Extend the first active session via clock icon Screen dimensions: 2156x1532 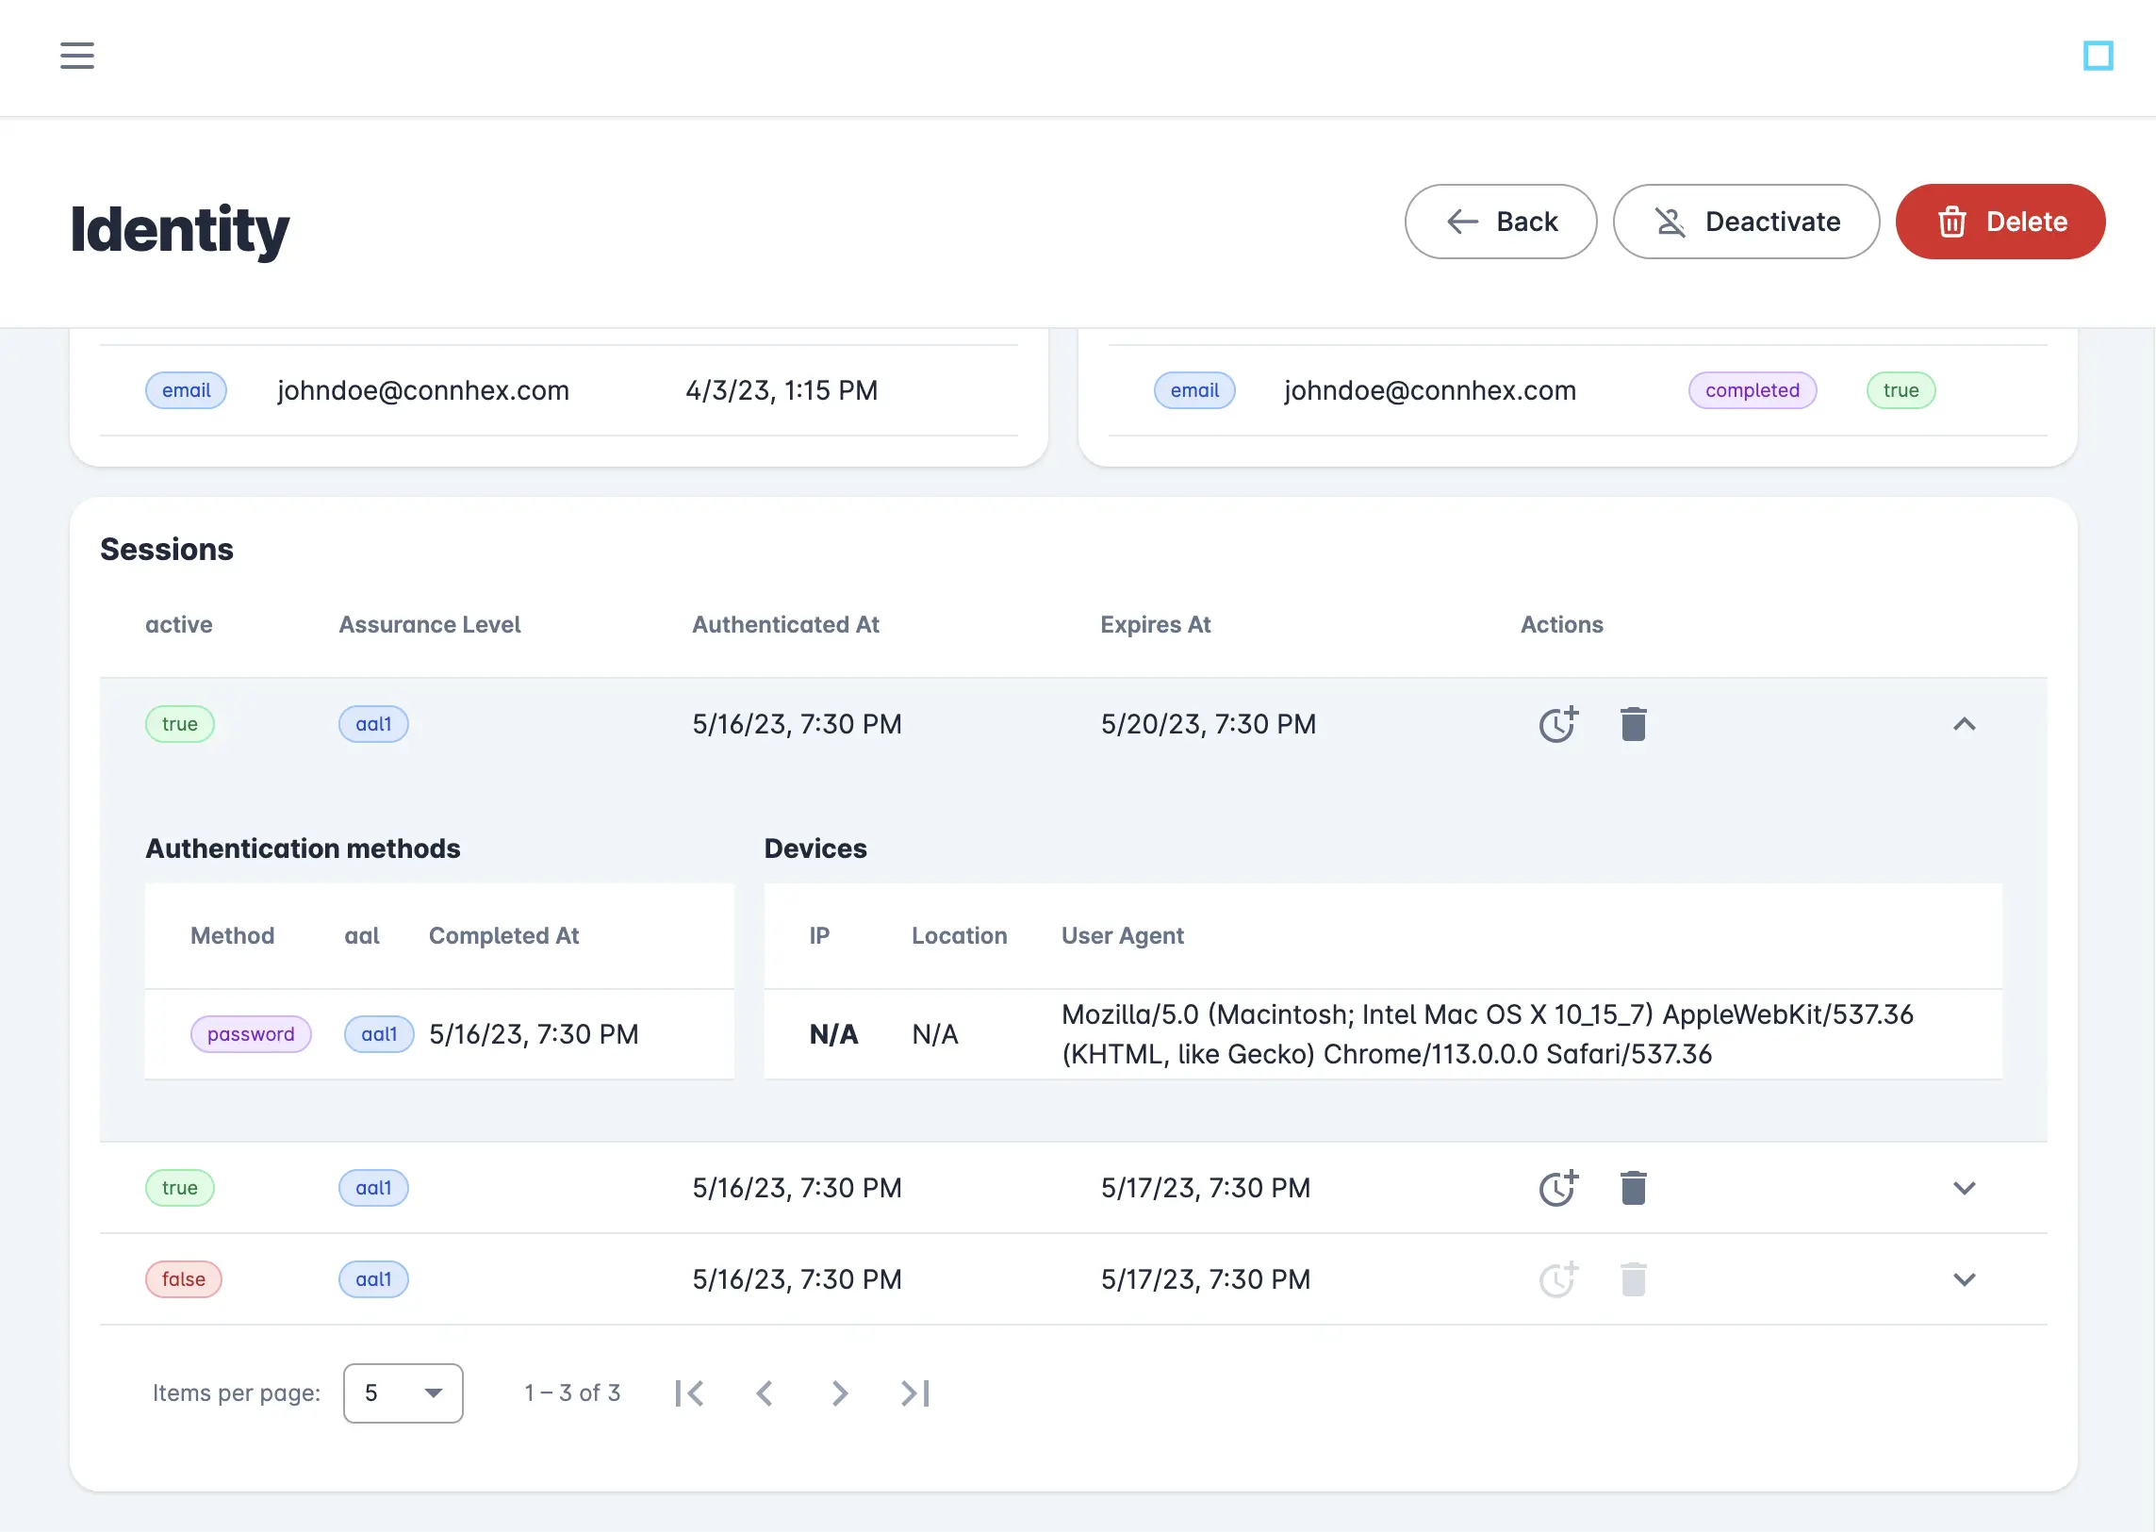click(x=1557, y=723)
